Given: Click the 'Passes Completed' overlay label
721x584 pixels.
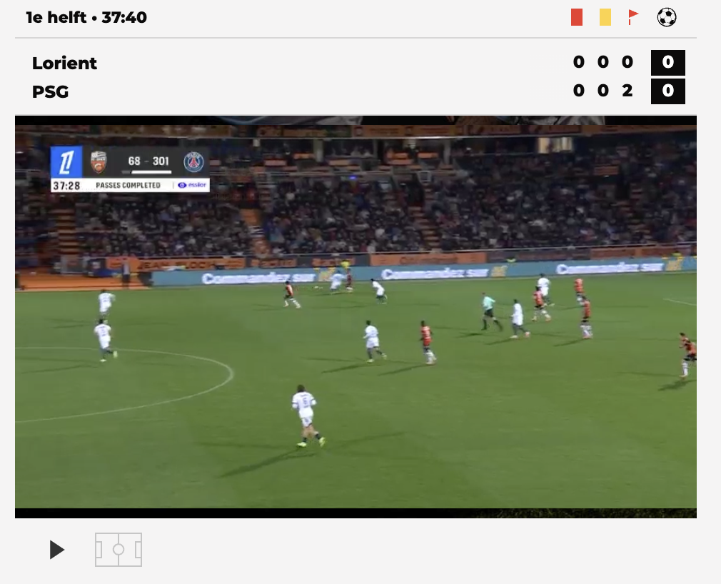Looking at the screenshot, I should pyautogui.click(x=128, y=186).
